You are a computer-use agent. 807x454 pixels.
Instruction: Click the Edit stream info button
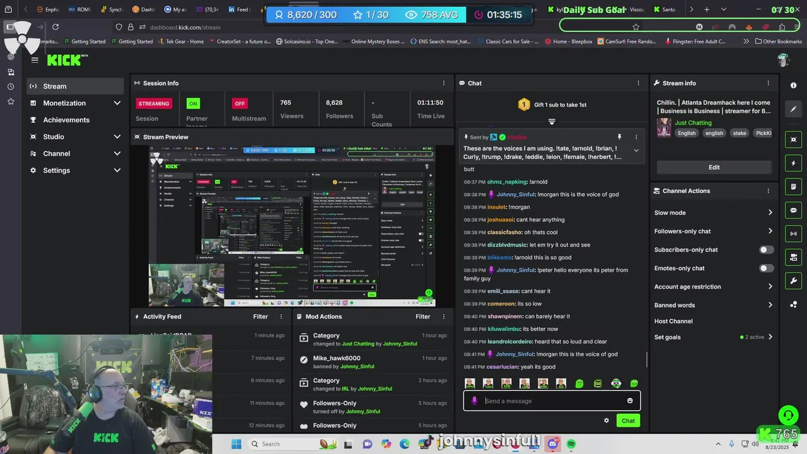pos(714,167)
